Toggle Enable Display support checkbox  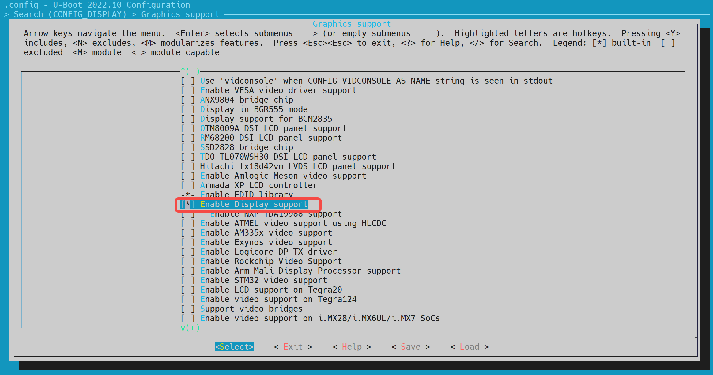click(187, 204)
